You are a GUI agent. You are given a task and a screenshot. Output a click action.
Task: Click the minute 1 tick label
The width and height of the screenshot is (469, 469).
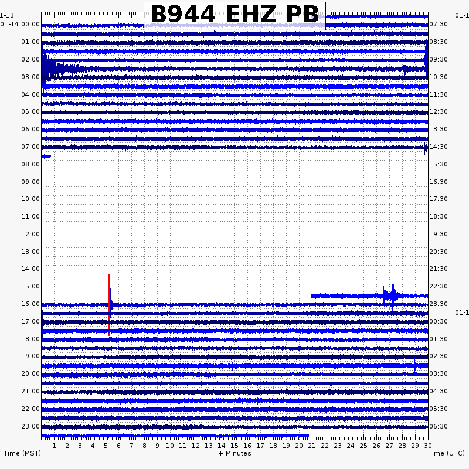click(54, 446)
